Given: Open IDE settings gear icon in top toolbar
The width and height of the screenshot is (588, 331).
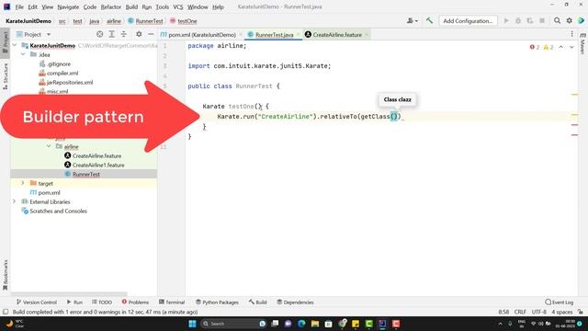Looking at the screenshot, I should (570, 21).
